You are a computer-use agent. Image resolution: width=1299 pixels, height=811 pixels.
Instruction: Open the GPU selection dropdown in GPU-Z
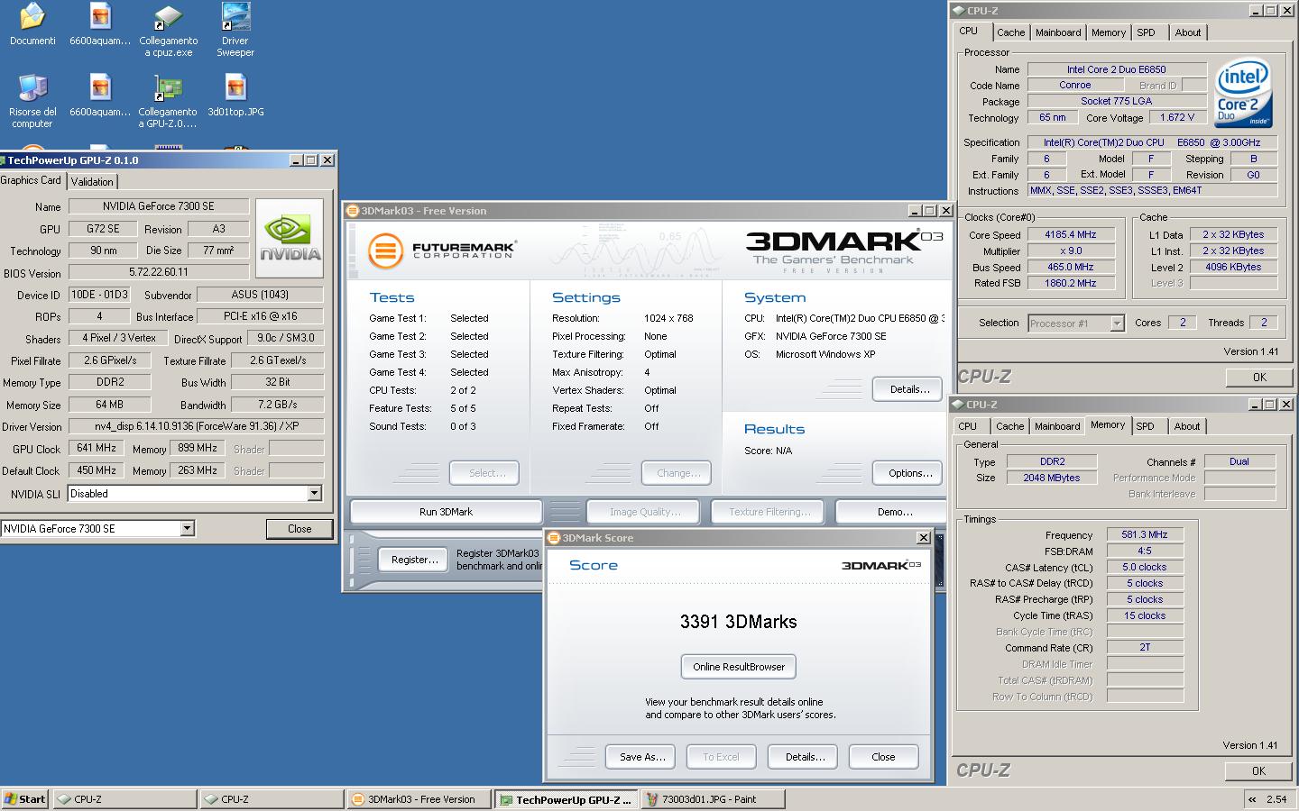pyautogui.click(x=187, y=529)
